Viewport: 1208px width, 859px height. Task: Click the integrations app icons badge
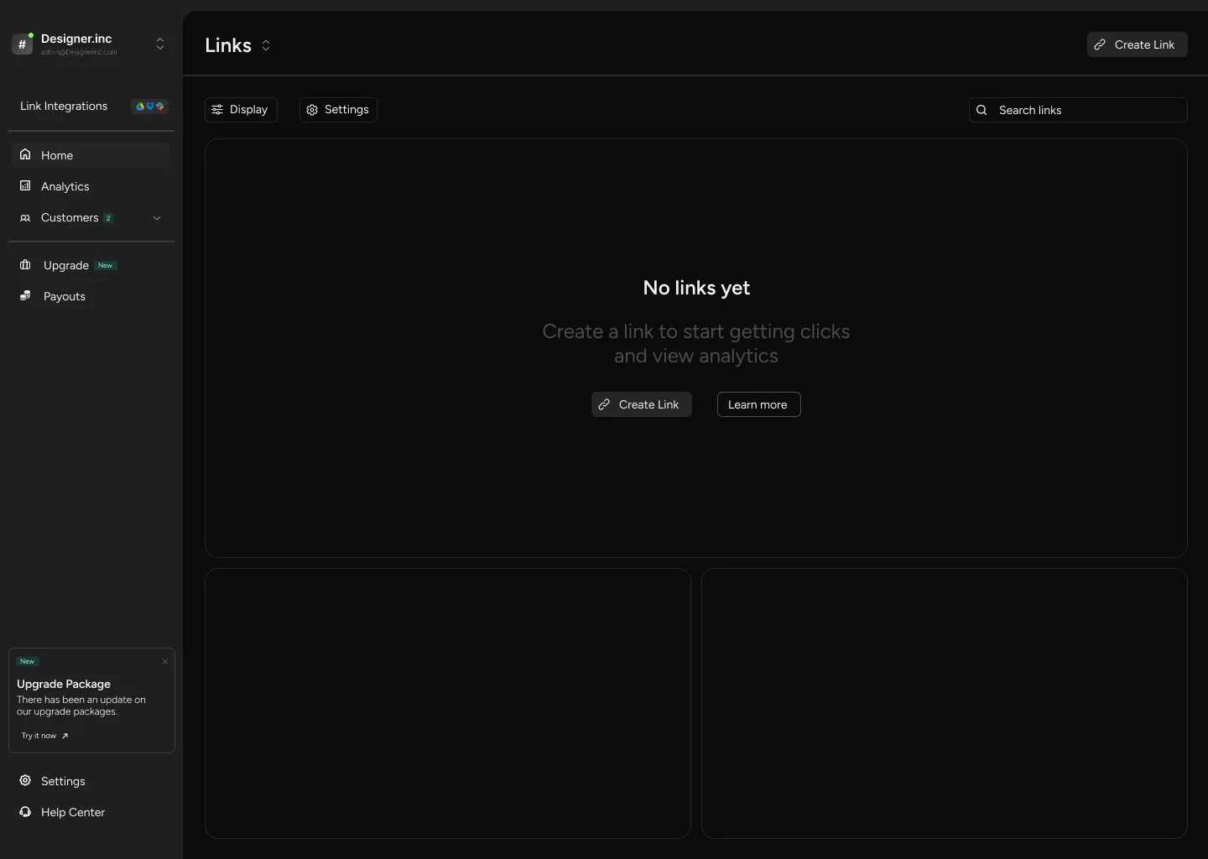pos(150,107)
